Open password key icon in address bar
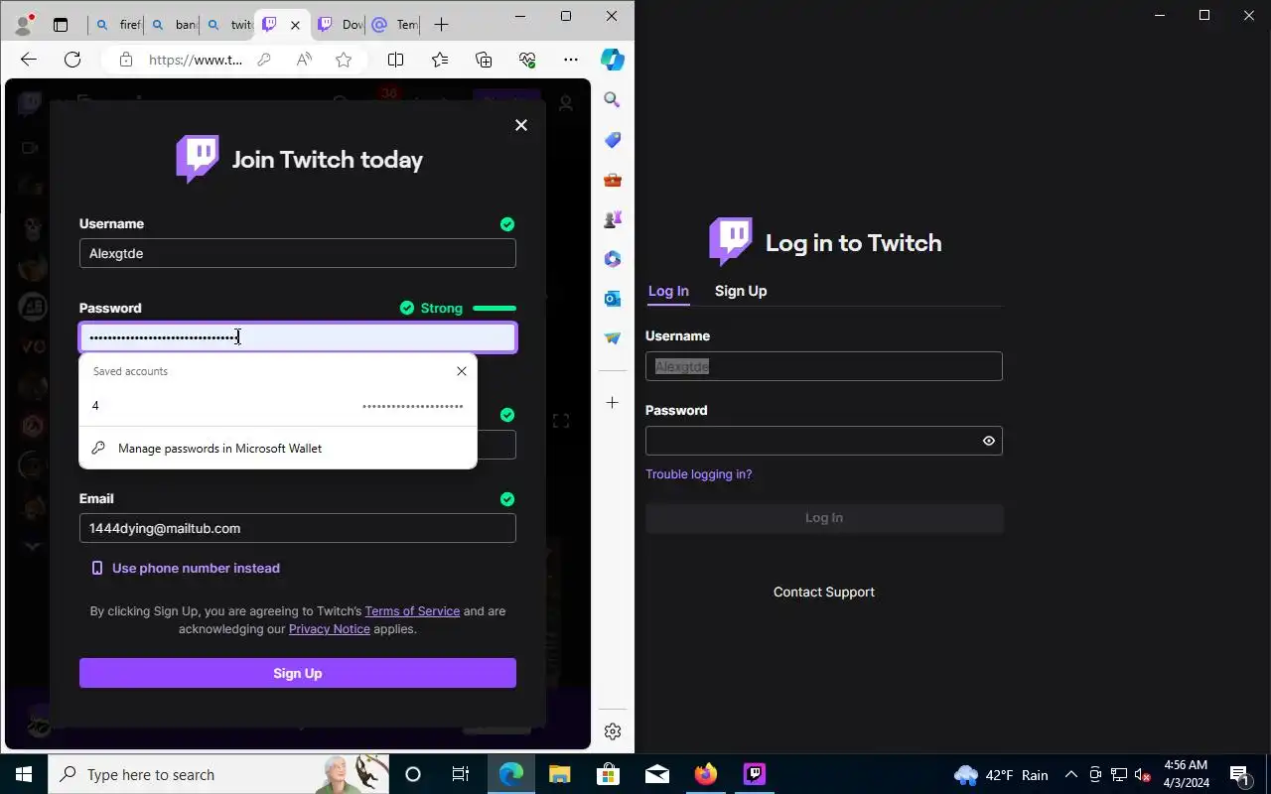This screenshot has width=1271, height=794. [264, 60]
